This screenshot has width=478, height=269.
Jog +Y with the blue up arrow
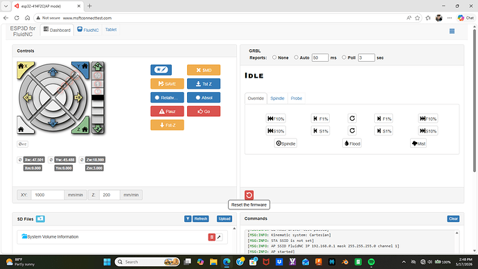(x=53, y=72)
